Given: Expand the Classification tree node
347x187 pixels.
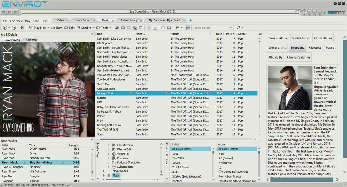Looking at the screenshot, I should pos(108,145).
